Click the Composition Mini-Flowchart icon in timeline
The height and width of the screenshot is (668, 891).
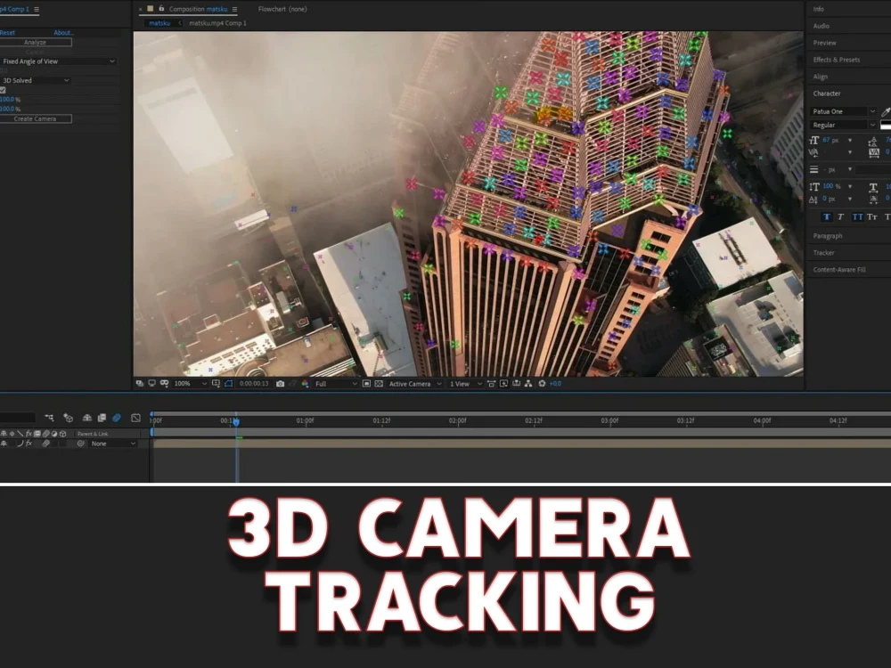(x=49, y=418)
